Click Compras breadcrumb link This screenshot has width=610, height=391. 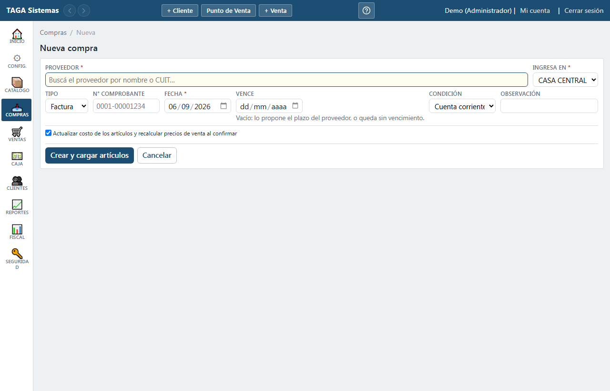pos(53,32)
